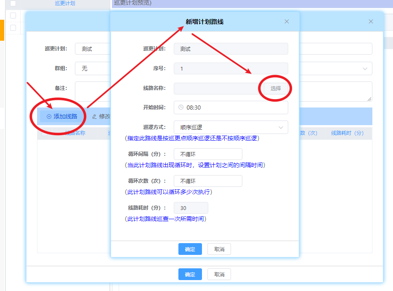Close the 新增计划路线 dialog
This screenshot has width=393, height=291.
pos(287,21)
